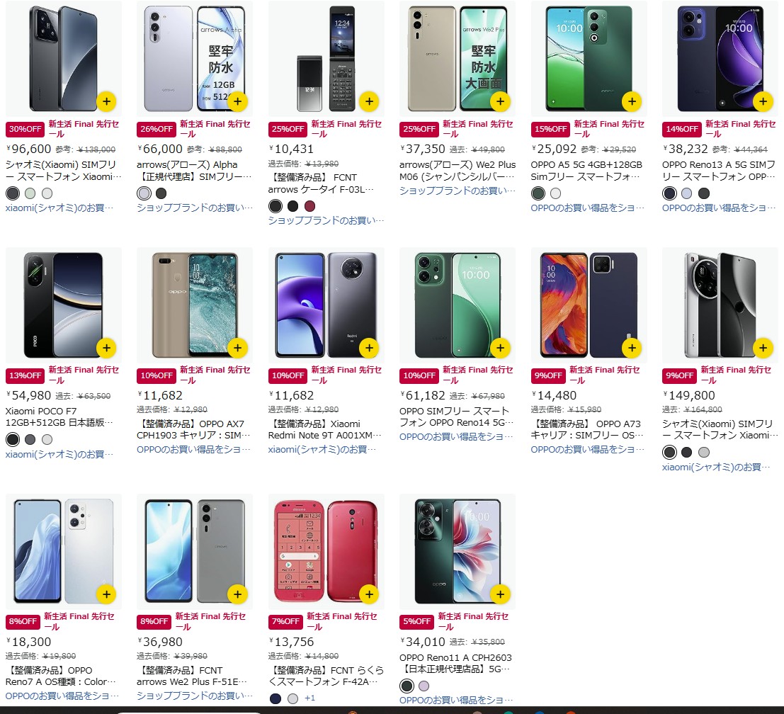
Task: Click plus icon on arrows Alpha phone
Action: (237, 101)
